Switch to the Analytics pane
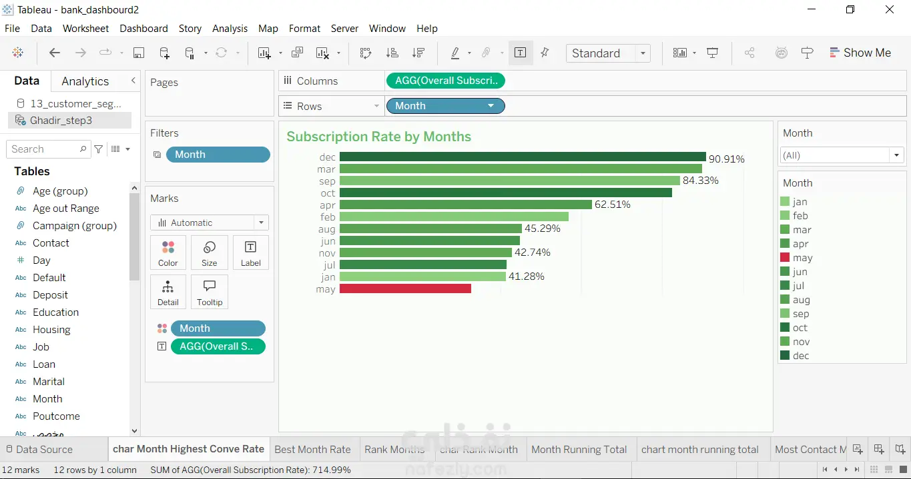This screenshot has height=479, width=911. 85,81
